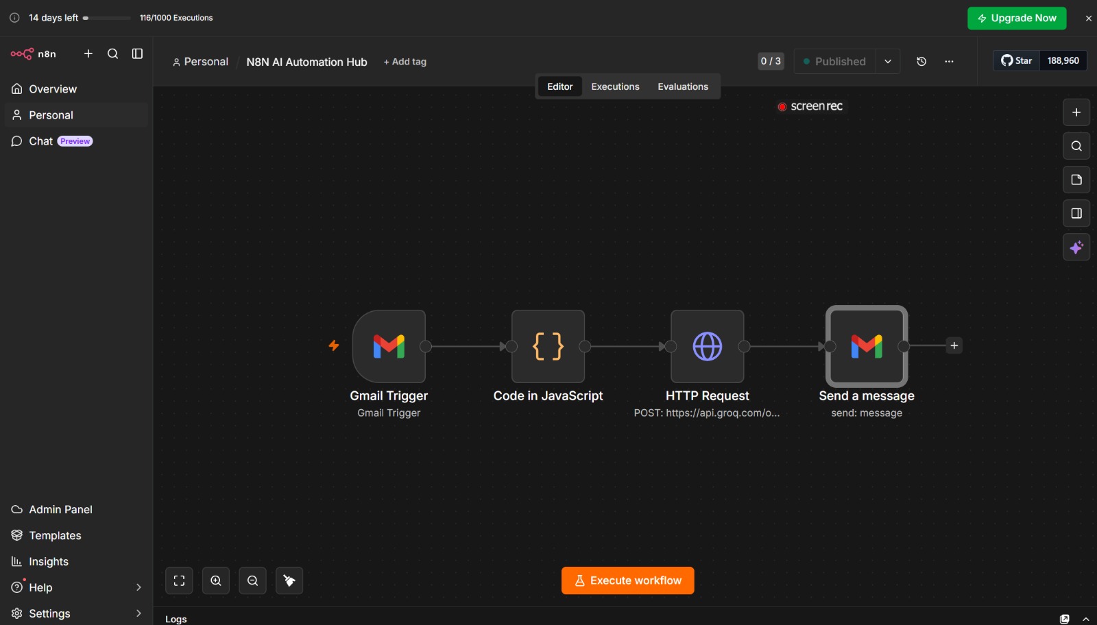Screen dimensions: 1097x625
Task: Add a sticky note from right toolbar
Action: click(1076, 180)
